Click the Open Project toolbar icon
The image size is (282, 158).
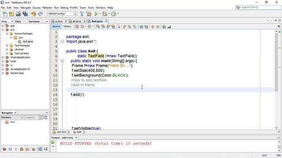(x=18, y=14)
